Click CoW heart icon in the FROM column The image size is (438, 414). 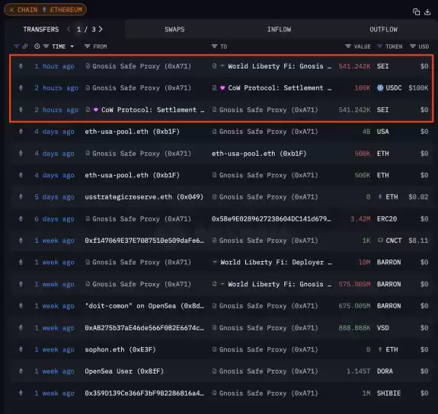pos(95,110)
